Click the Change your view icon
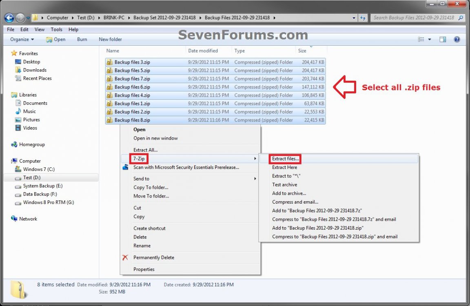Viewport: 470px width, 306px height. (421, 39)
